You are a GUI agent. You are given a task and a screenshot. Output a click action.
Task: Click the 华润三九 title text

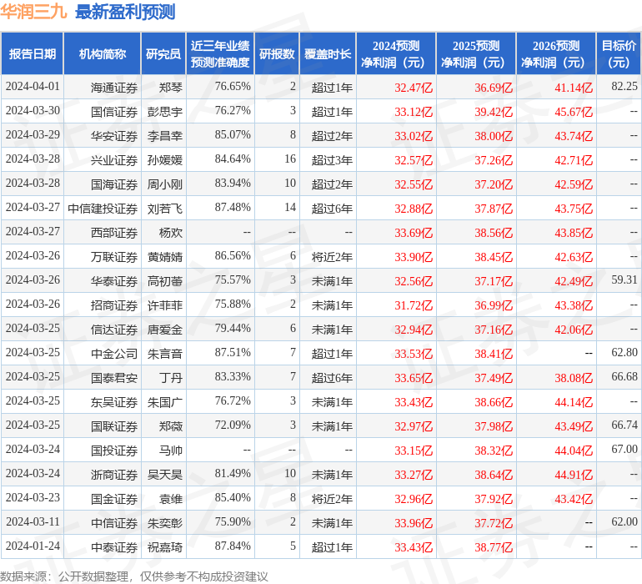pos(33,12)
